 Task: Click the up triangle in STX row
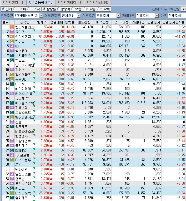51,165
